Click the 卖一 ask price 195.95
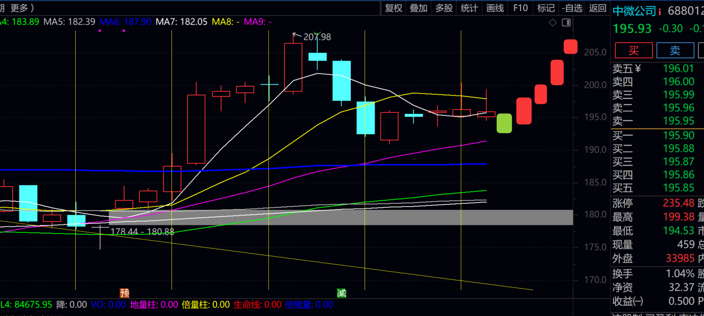The image size is (704, 316). [x=678, y=121]
